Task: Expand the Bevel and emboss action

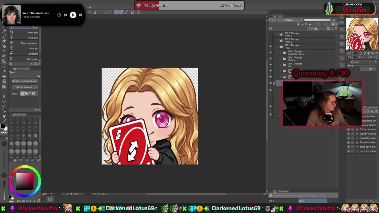Action: [357, 151]
